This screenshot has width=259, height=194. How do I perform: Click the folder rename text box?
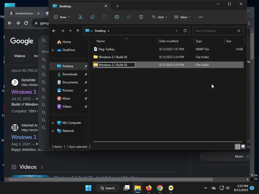[x=116, y=65]
